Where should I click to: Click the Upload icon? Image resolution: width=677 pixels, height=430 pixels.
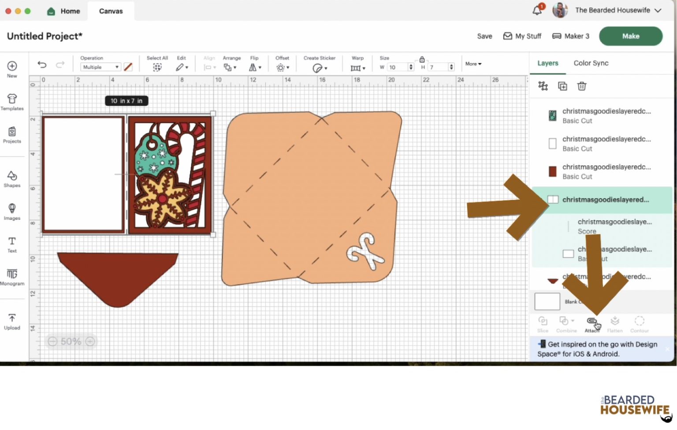point(12,322)
